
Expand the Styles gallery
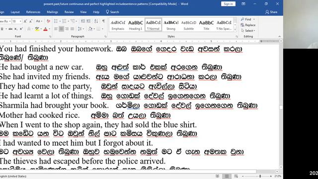(x=235, y=30)
